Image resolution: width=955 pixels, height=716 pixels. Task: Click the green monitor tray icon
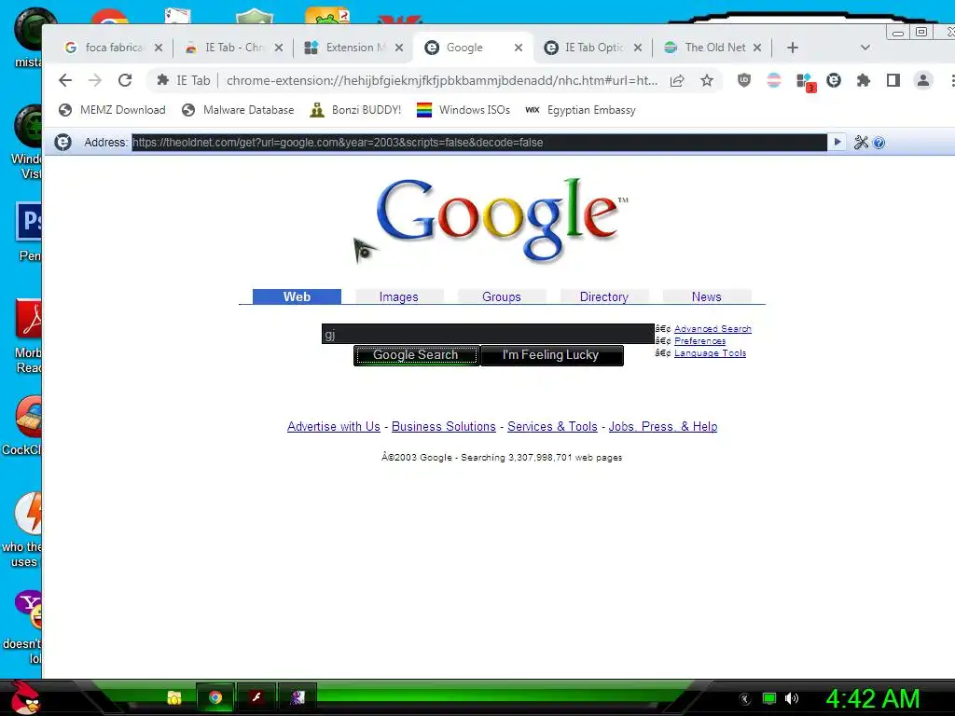[x=769, y=698]
